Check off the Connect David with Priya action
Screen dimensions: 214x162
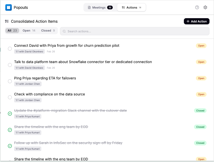[10, 49]
